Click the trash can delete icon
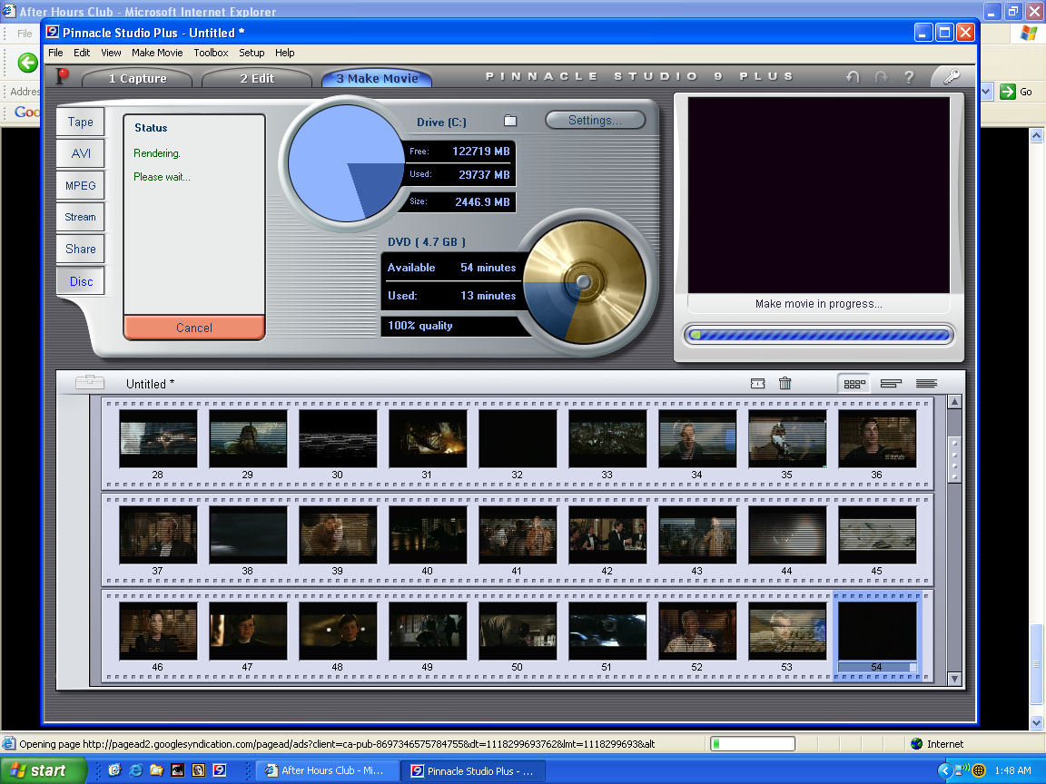 click(785, 383)
